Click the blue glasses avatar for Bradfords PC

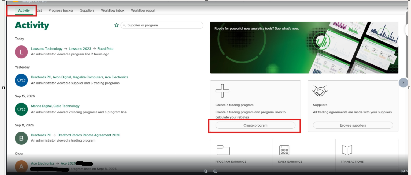coord(21,80)
